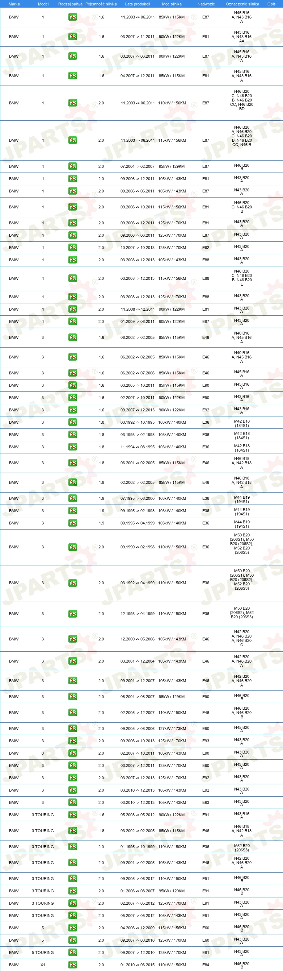Click fuel icon in 03.1992 -> 10.1995 row

(x=73, y=422)
